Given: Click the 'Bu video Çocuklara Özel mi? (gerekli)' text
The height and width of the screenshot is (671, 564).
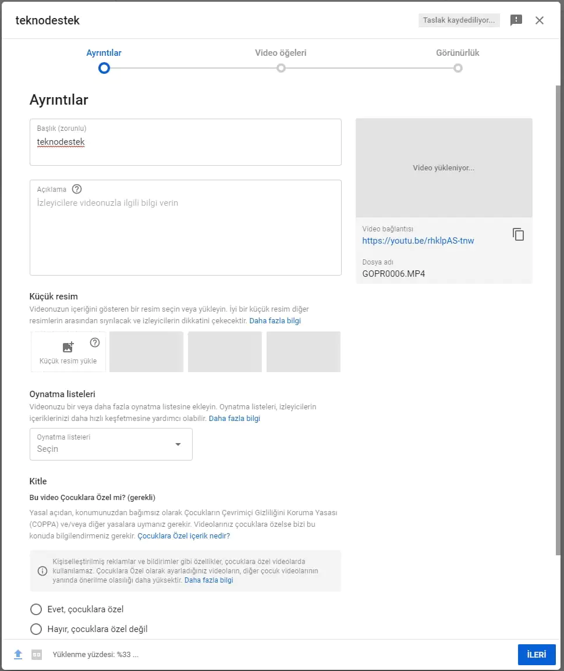Looking at the screenshot, I should 92,497.
